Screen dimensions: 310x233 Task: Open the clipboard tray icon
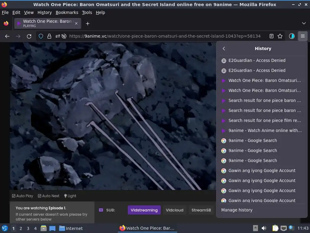click(275, 228)
